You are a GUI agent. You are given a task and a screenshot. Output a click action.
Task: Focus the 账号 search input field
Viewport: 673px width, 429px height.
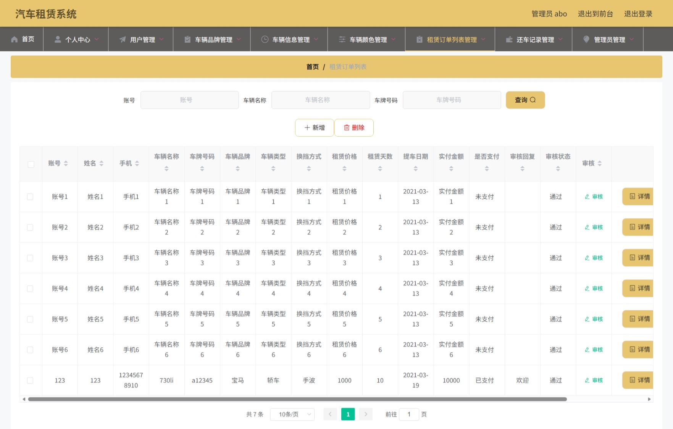point(189,100)
